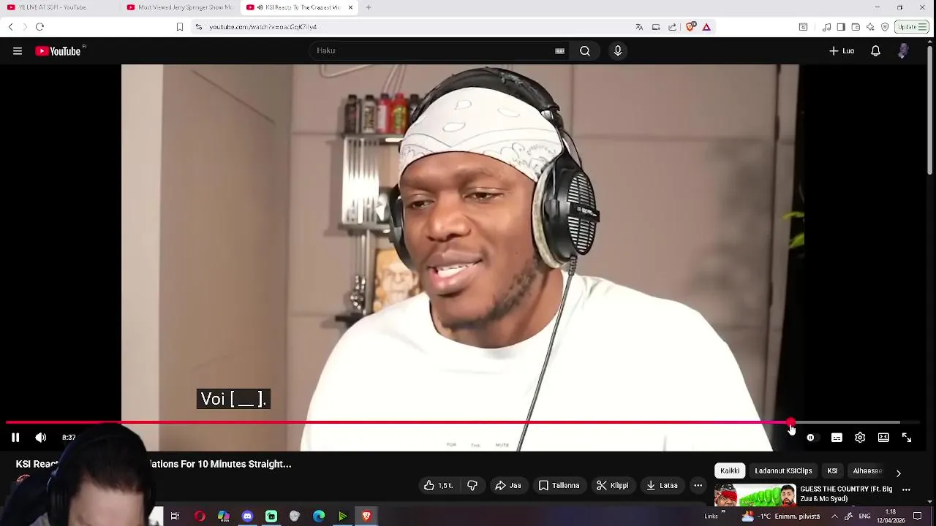Switch to the Jerry Springer Show tab

click(179, 7)
